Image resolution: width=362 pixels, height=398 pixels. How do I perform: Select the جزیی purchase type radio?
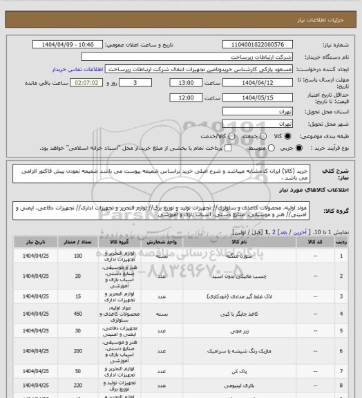(x=299, y=148)
